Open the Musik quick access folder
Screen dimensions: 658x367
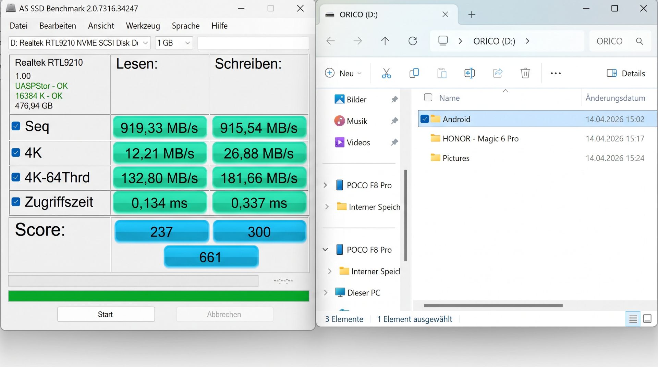(x=351, y=121)
